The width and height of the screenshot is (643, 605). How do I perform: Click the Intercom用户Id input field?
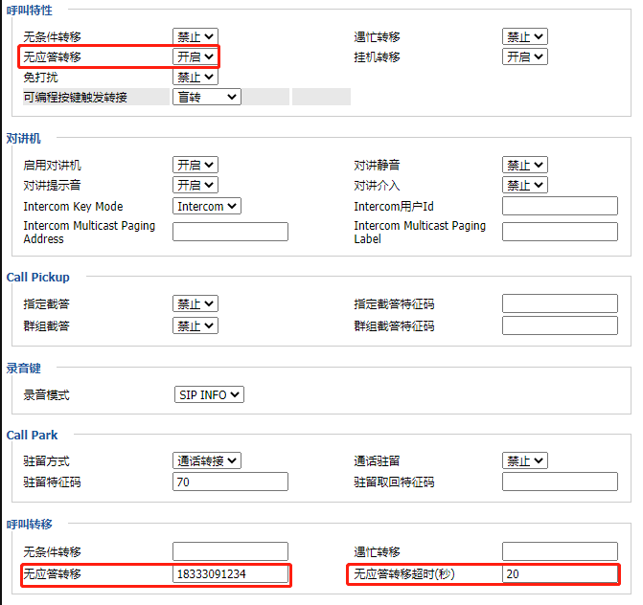[560, 206]
